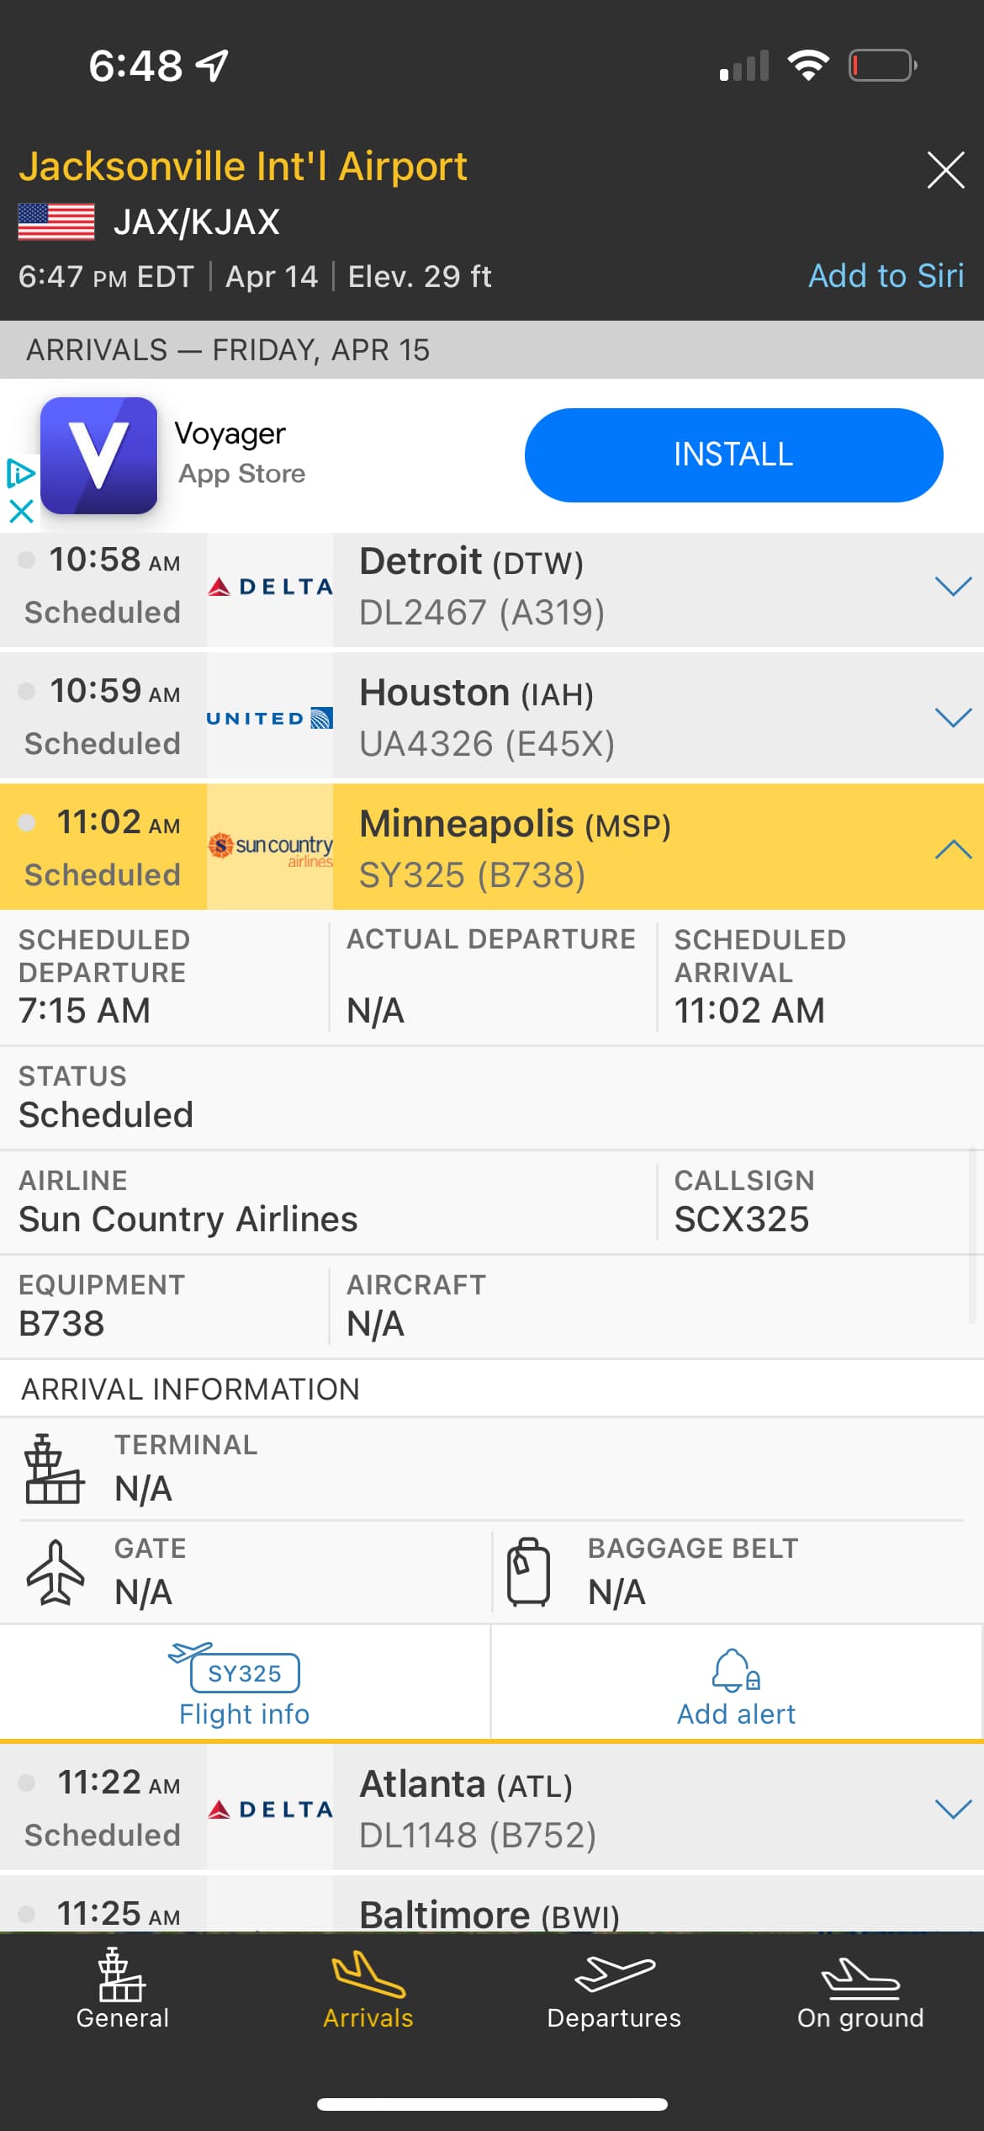The width and height of the screenshot is (984, 2131).
Task: Dismiss the ad with the X icon
Action: tap(21, 511)
